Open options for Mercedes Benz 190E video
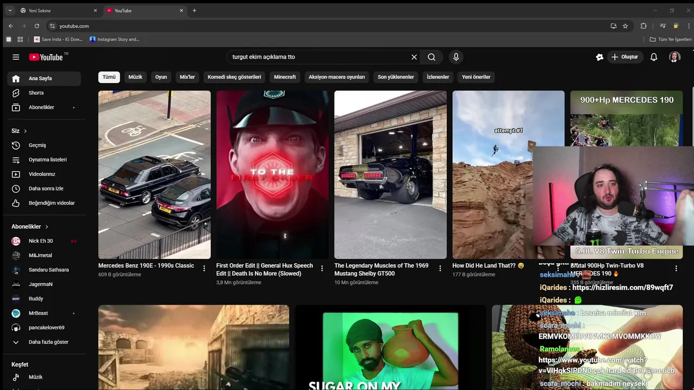 (204, 268)
